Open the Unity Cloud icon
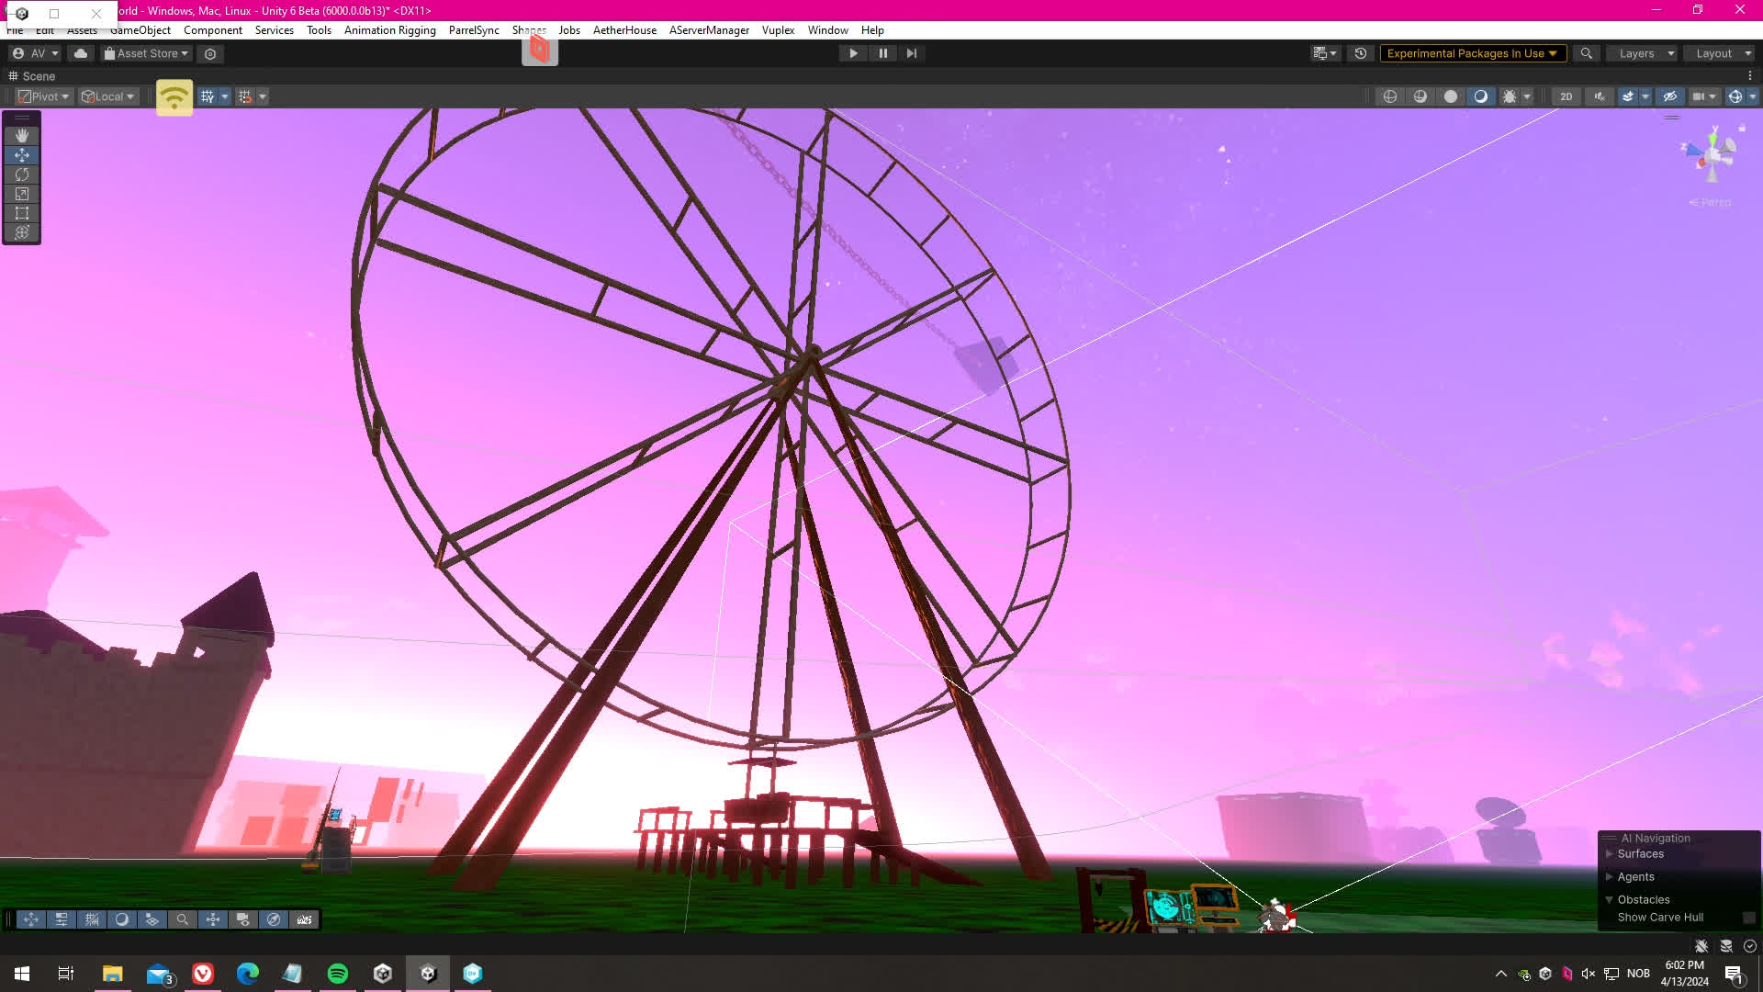 click(81, 53)
